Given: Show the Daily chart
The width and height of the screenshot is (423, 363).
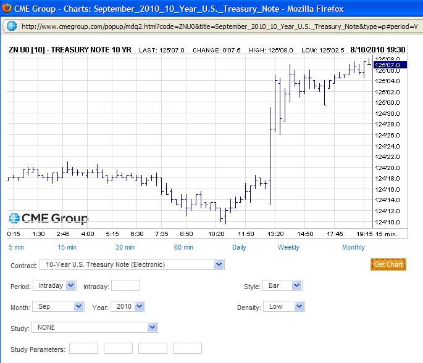Looking at the screenshot, I should pos(239,247).
